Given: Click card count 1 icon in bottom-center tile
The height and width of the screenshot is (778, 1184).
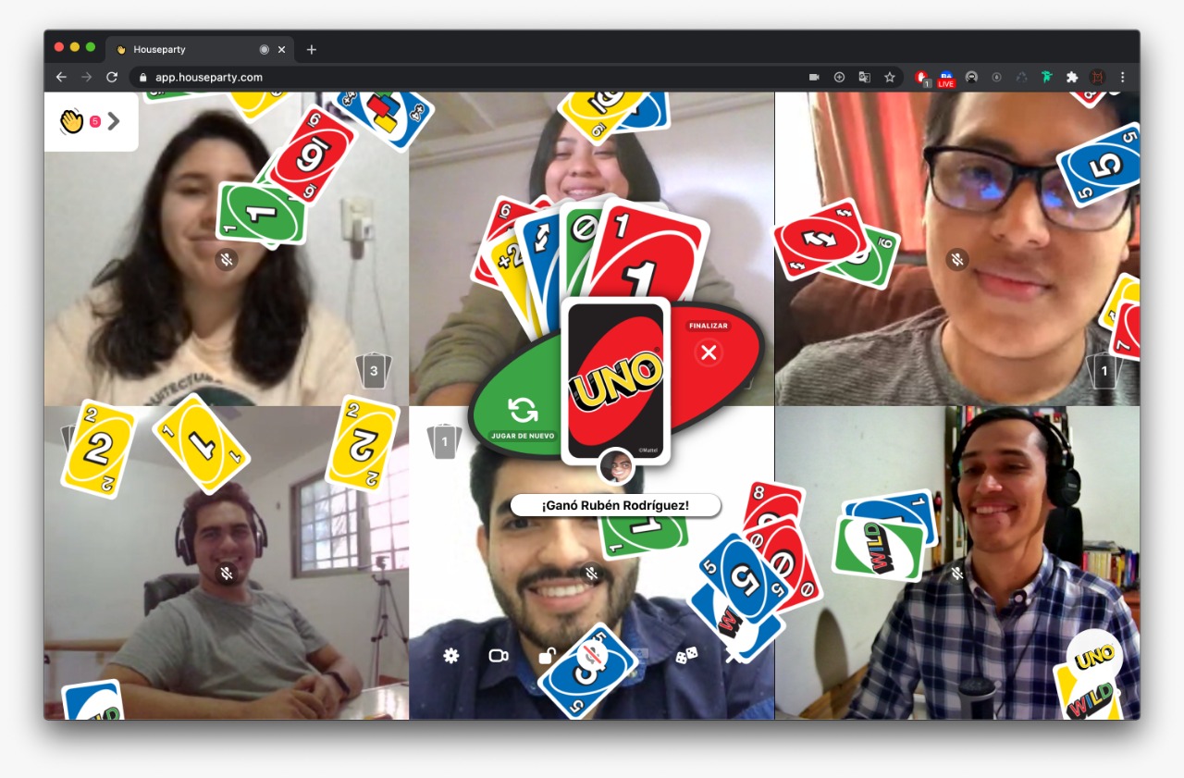Looking at the screenshot, I should (x=444, y=442).
